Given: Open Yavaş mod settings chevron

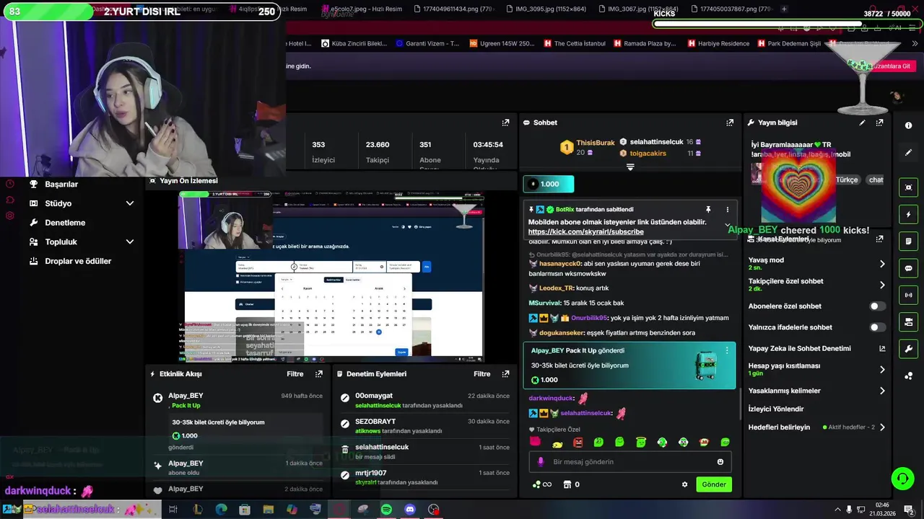Looking at the screenshot, I should 882,264.
